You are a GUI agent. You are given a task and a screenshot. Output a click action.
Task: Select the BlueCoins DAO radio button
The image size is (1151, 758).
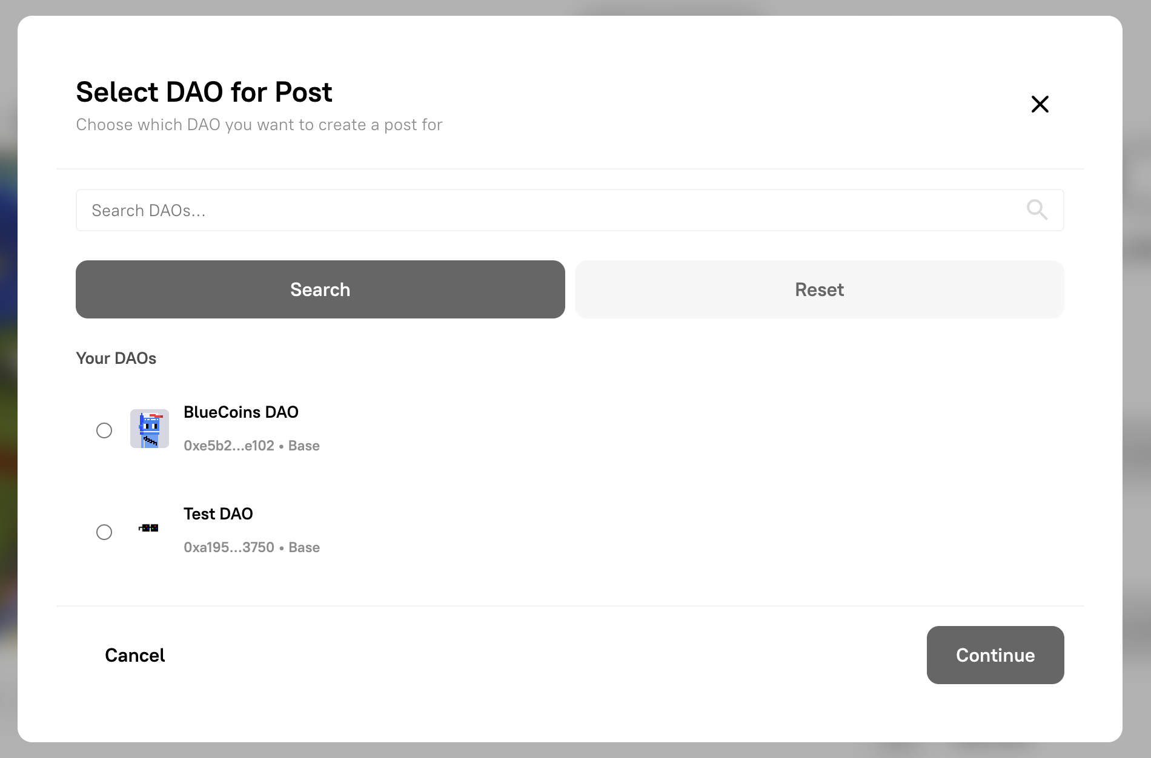point(104,430)
